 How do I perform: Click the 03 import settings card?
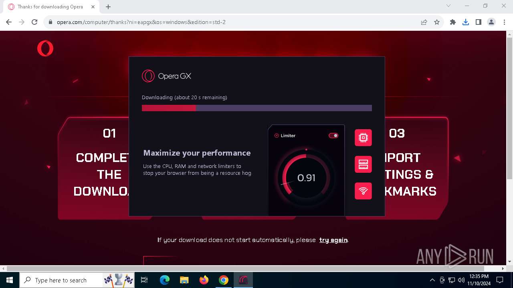[x=416, y=168]
